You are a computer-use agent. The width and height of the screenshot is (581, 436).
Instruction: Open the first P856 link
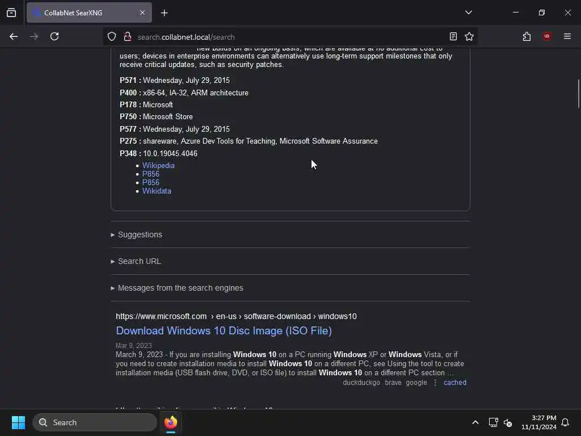pyautogui.click(x=151, y=174)
